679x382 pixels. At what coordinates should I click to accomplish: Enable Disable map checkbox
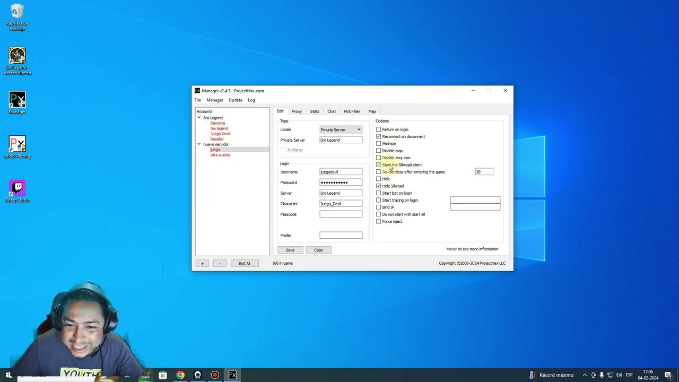click(378, 151)
